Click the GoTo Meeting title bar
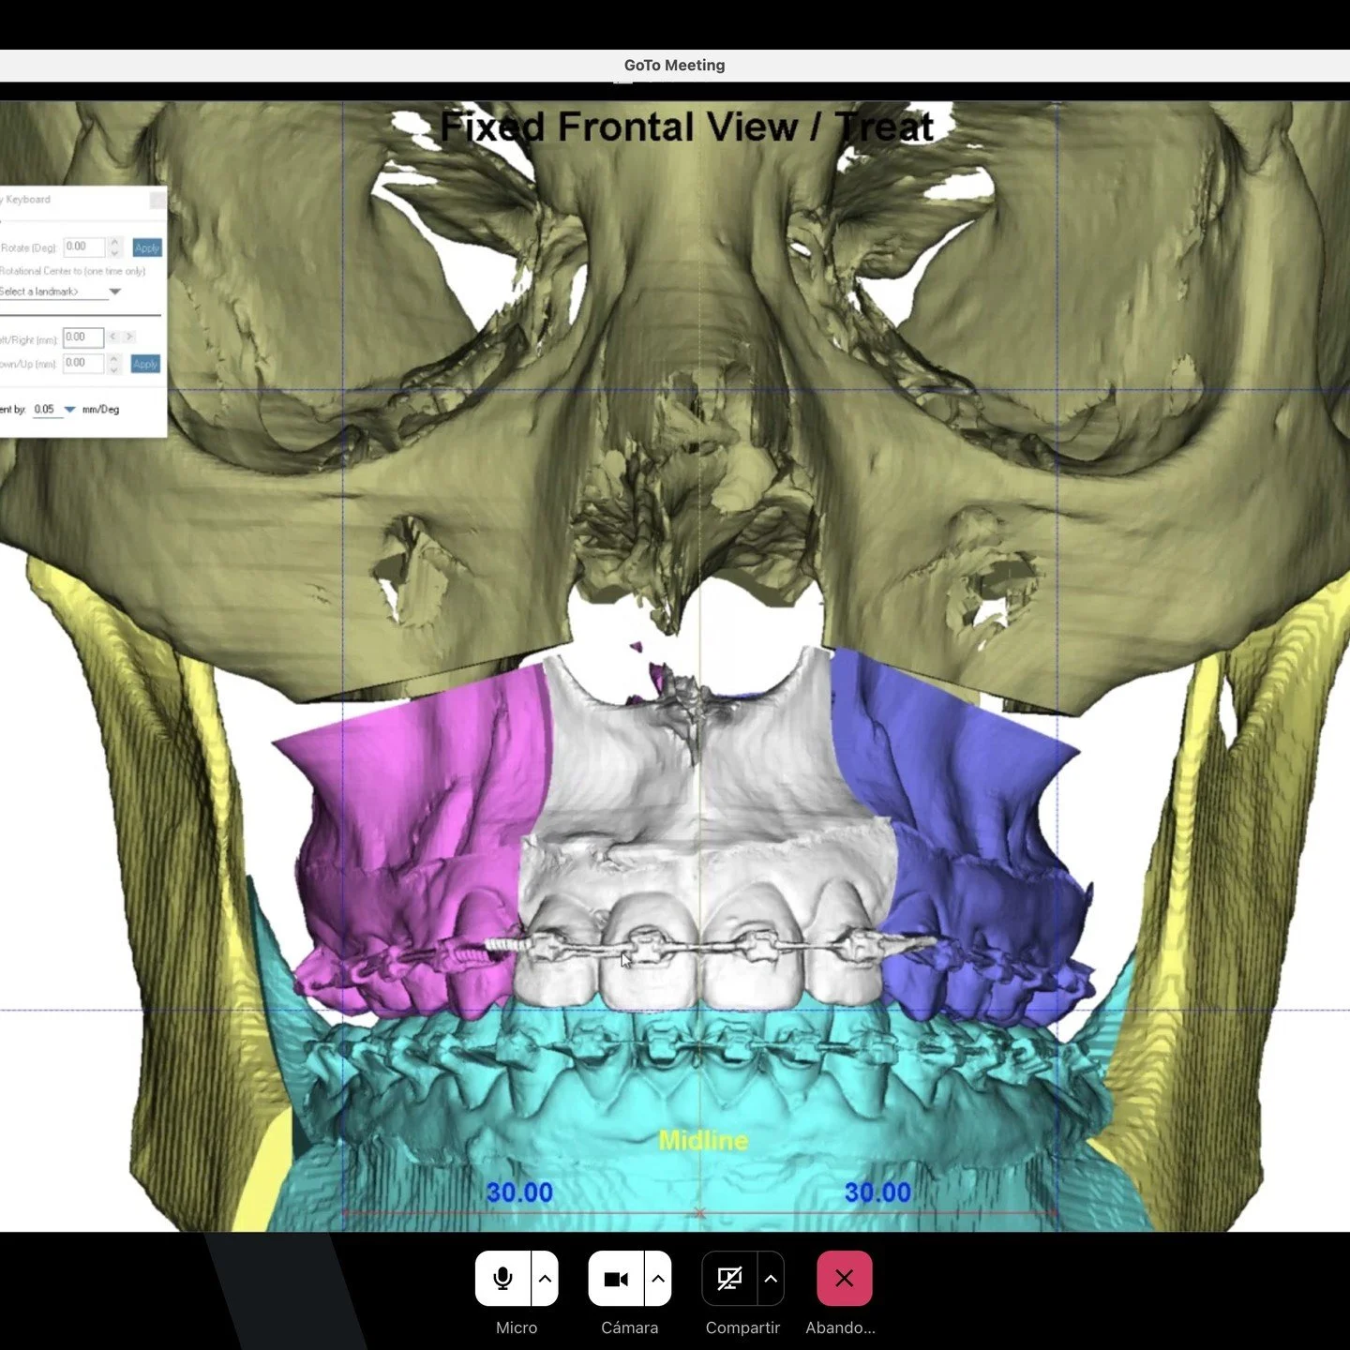Image resolution: width=1350 pixels, height=1350 pixels. pyautogui.click(x=674, y=65)
